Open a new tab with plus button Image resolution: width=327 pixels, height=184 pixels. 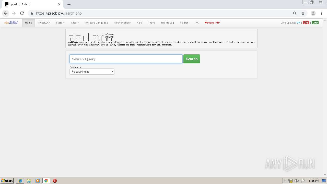(x=69, y=4)
